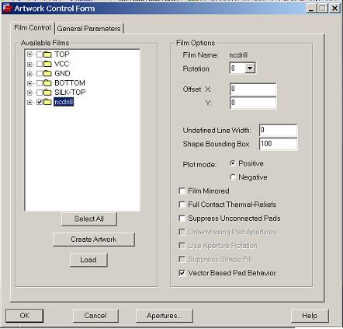Select Negative plot mode
This screenshot has height=329, width=343.
233,177
